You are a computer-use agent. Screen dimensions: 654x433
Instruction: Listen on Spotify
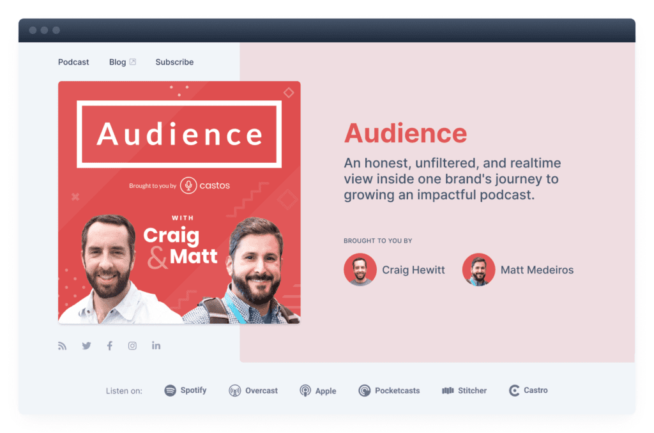tap(186, 390)
